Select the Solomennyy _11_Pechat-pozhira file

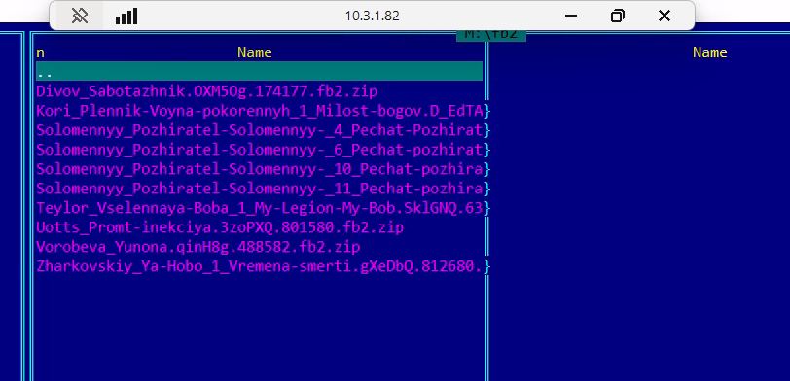coord(260,189)
